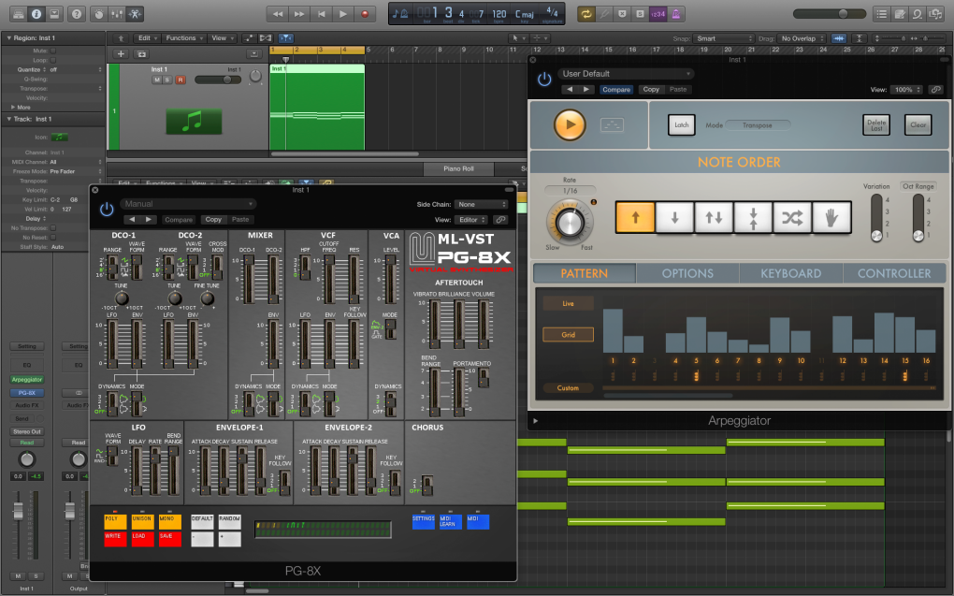Enable the region Loop checkbox
Image resolution: width=954 pixels, height=596 pixels.
pyautogui.click(x=53, y=60)
